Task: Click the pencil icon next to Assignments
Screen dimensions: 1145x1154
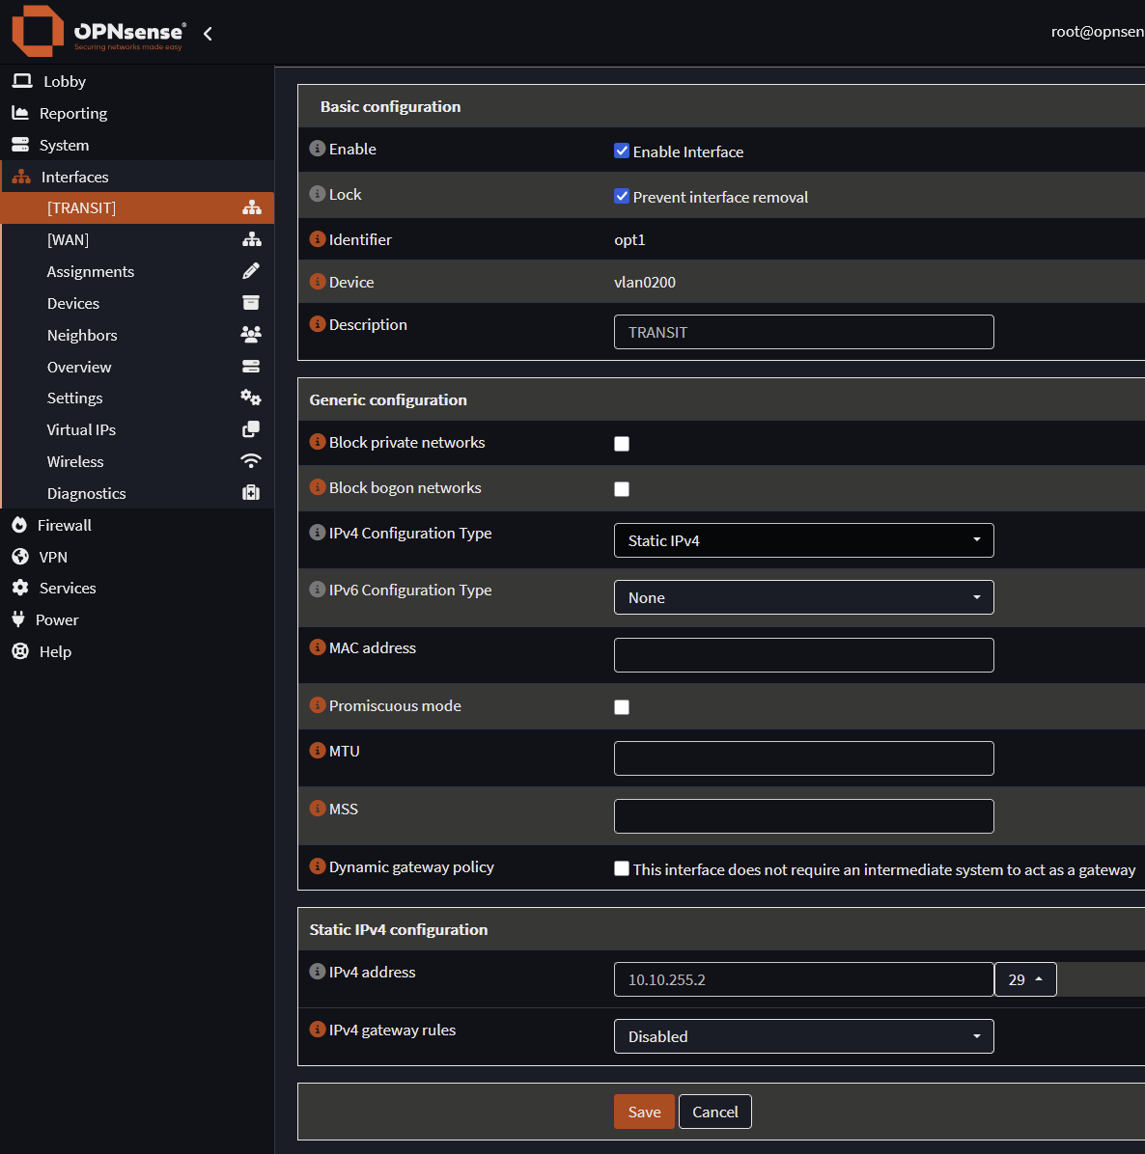Action: (x=251, y=271)
